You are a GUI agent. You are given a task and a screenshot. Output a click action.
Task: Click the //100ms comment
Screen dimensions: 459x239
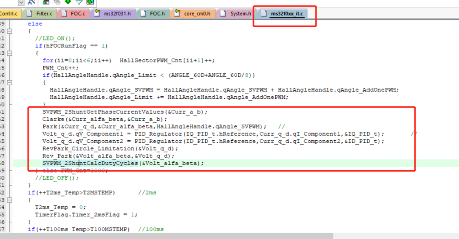[151, 229]
